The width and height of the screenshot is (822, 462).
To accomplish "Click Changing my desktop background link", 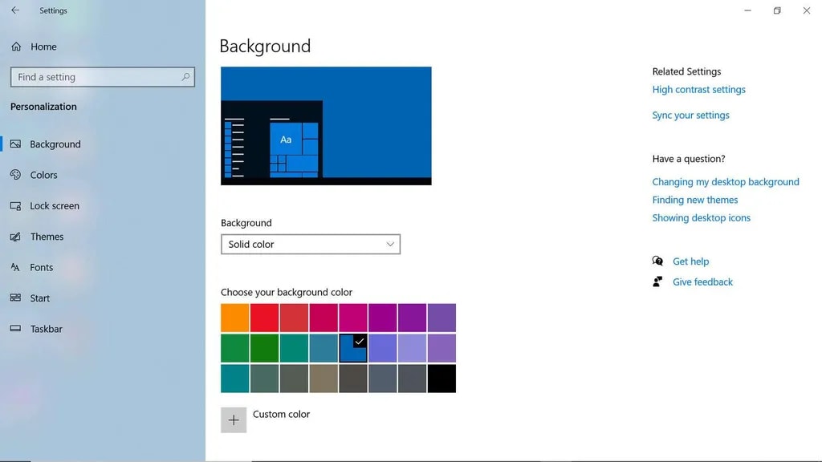I will [x=725, y=182].
